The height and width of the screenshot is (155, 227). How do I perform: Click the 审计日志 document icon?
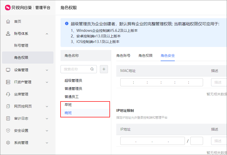point(8,118)
